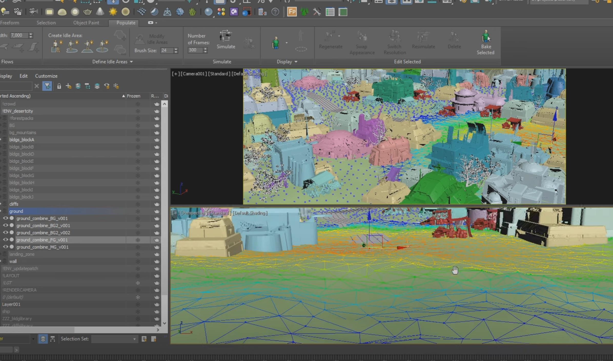Click the Forest Pack Fp toolbar icon

tap(292, 12)
